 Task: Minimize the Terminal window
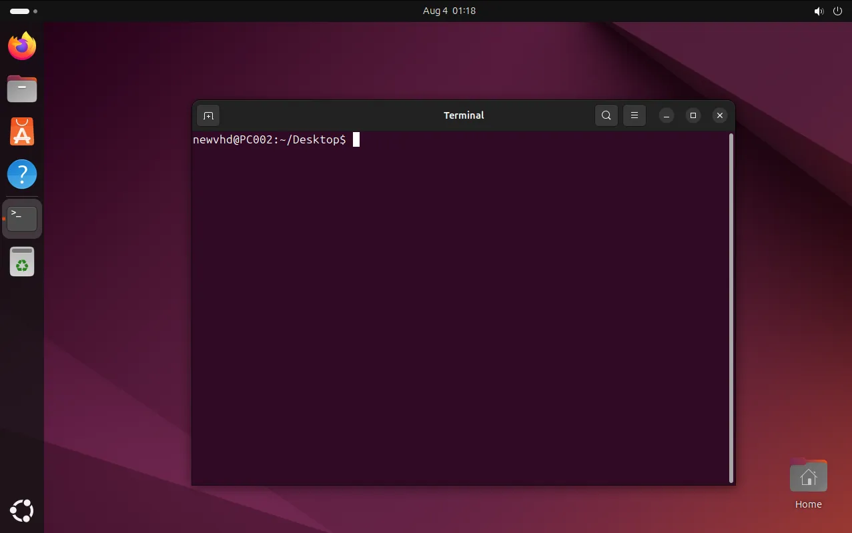tap(667, 115)
